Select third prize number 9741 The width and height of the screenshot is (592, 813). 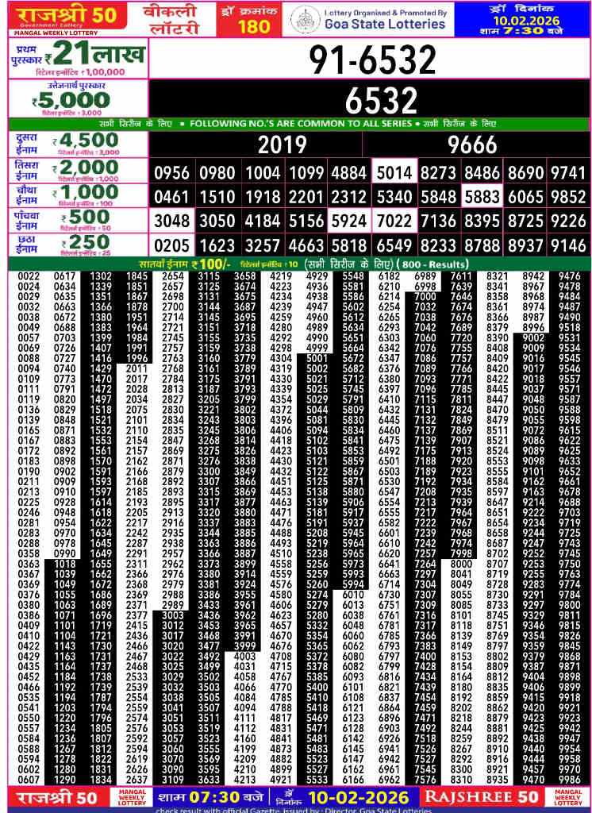(x=569, y=172)
